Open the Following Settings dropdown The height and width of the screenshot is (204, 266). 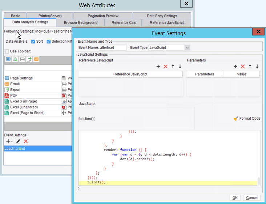point(53,31)
